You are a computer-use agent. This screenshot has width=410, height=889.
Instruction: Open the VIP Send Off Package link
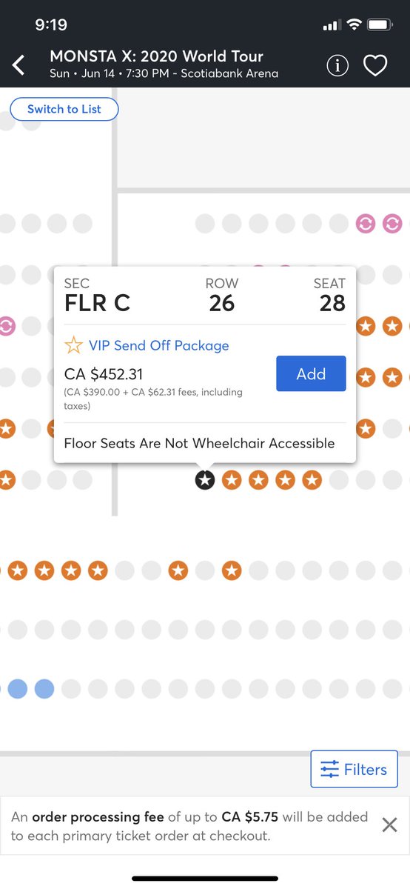point(158,345)
